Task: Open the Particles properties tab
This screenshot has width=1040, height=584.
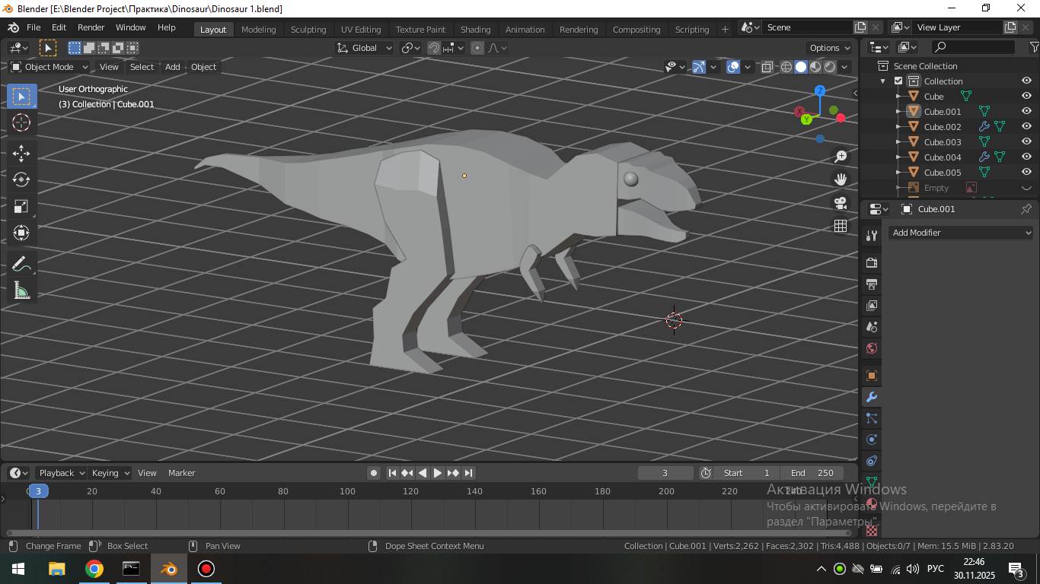Action: (872, 418)
